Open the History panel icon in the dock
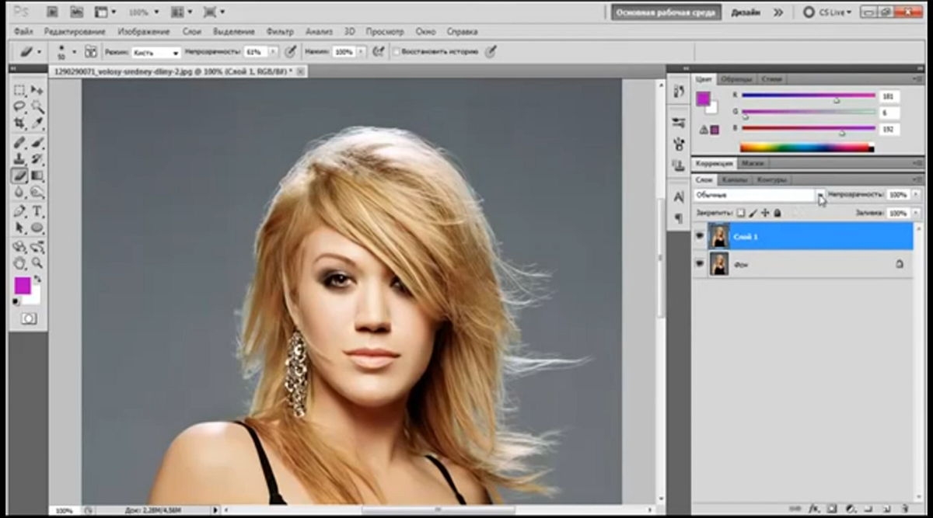The width and height of the screenshot is (933, 518). pos(679,92)
